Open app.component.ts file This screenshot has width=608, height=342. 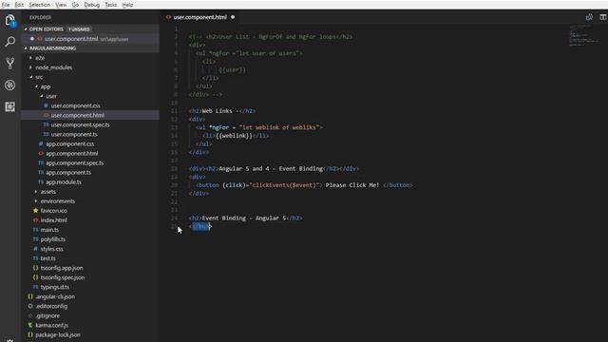pos(68,173)
